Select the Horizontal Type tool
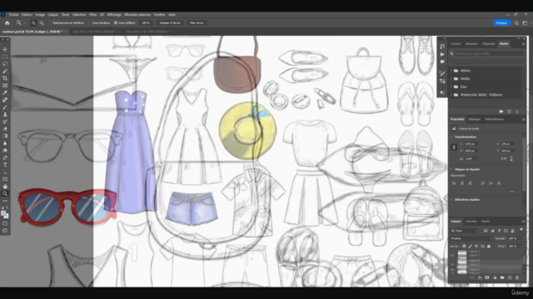The height and width of the screenshot is (299, 533). click(x=5, y=165)
